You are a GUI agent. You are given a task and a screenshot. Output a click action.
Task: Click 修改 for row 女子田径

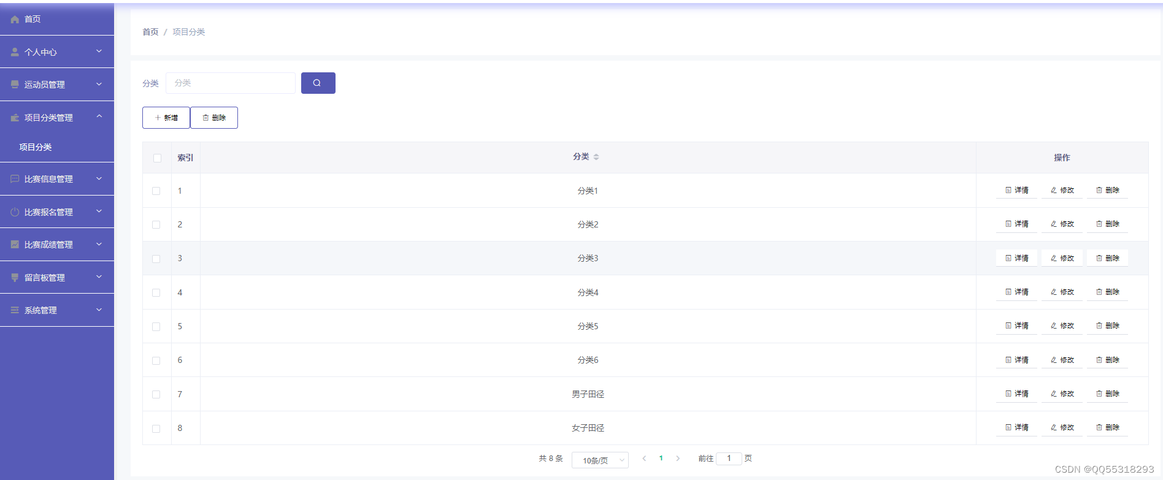[1062, 427]
